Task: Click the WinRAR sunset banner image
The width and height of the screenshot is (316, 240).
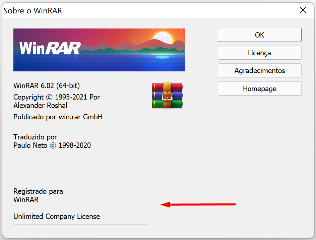Action: [x=99, y=50]
